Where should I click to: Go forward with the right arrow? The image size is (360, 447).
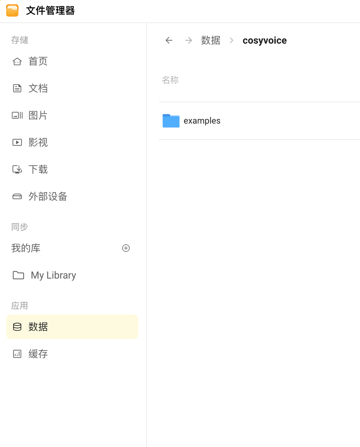click(x=189, y=41)
